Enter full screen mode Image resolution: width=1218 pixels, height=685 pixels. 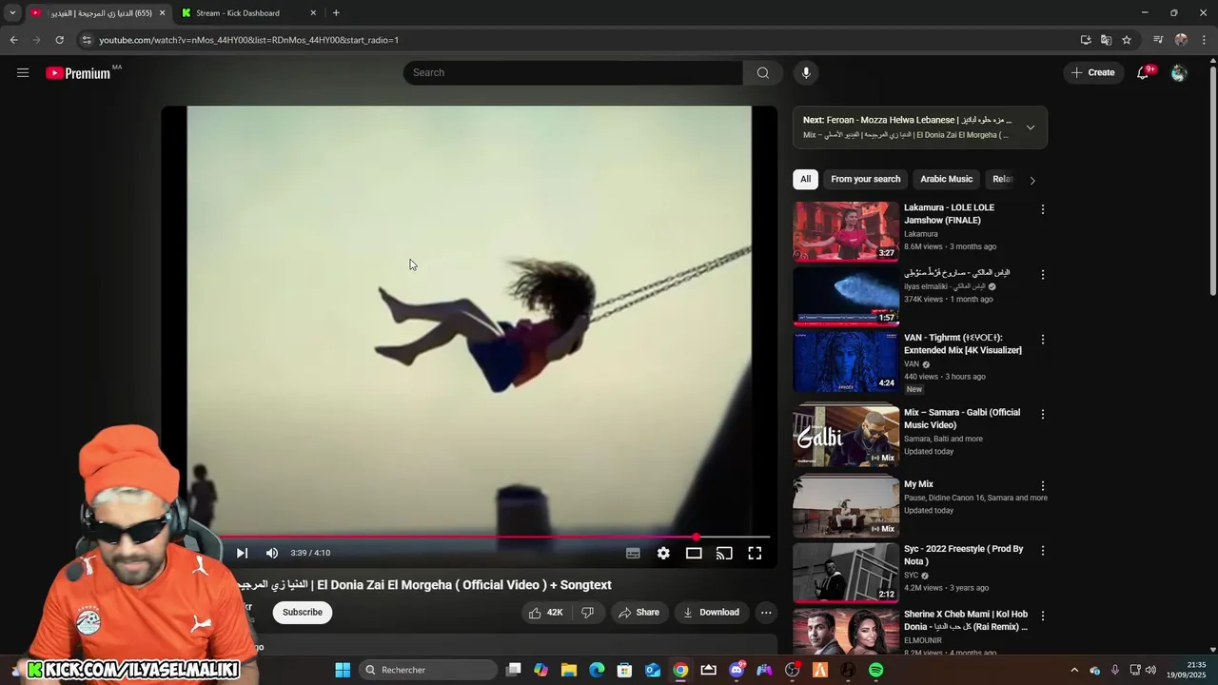(x=755, y=553)
